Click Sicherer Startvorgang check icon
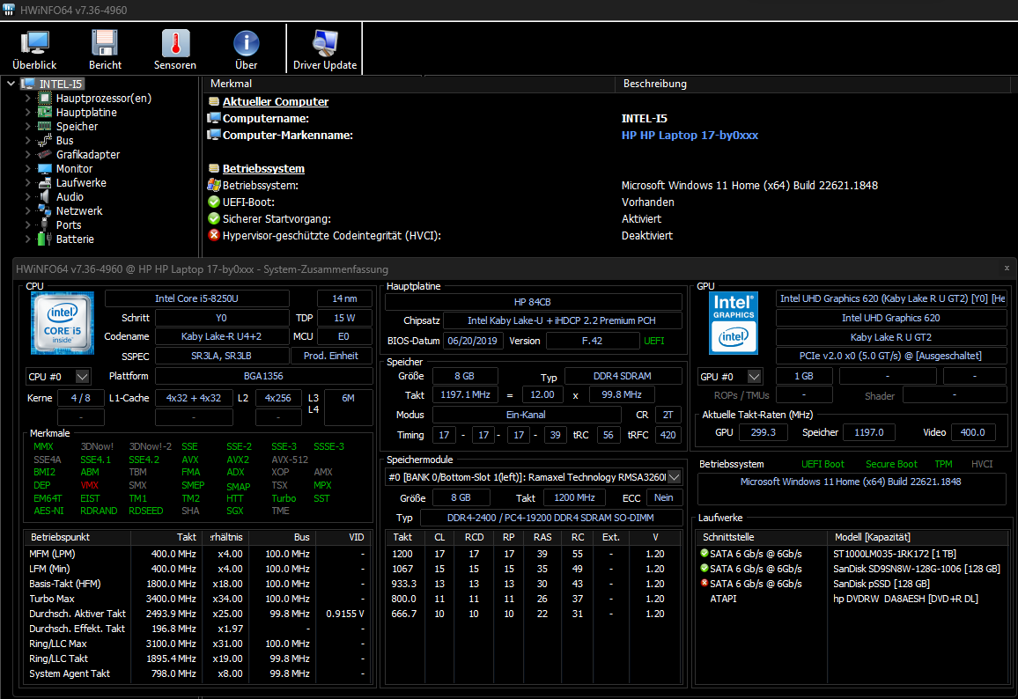Viewport: 1018px width, 699px height. coord(214,218)
